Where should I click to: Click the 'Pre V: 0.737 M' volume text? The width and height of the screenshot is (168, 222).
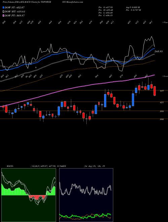[133, 10]
